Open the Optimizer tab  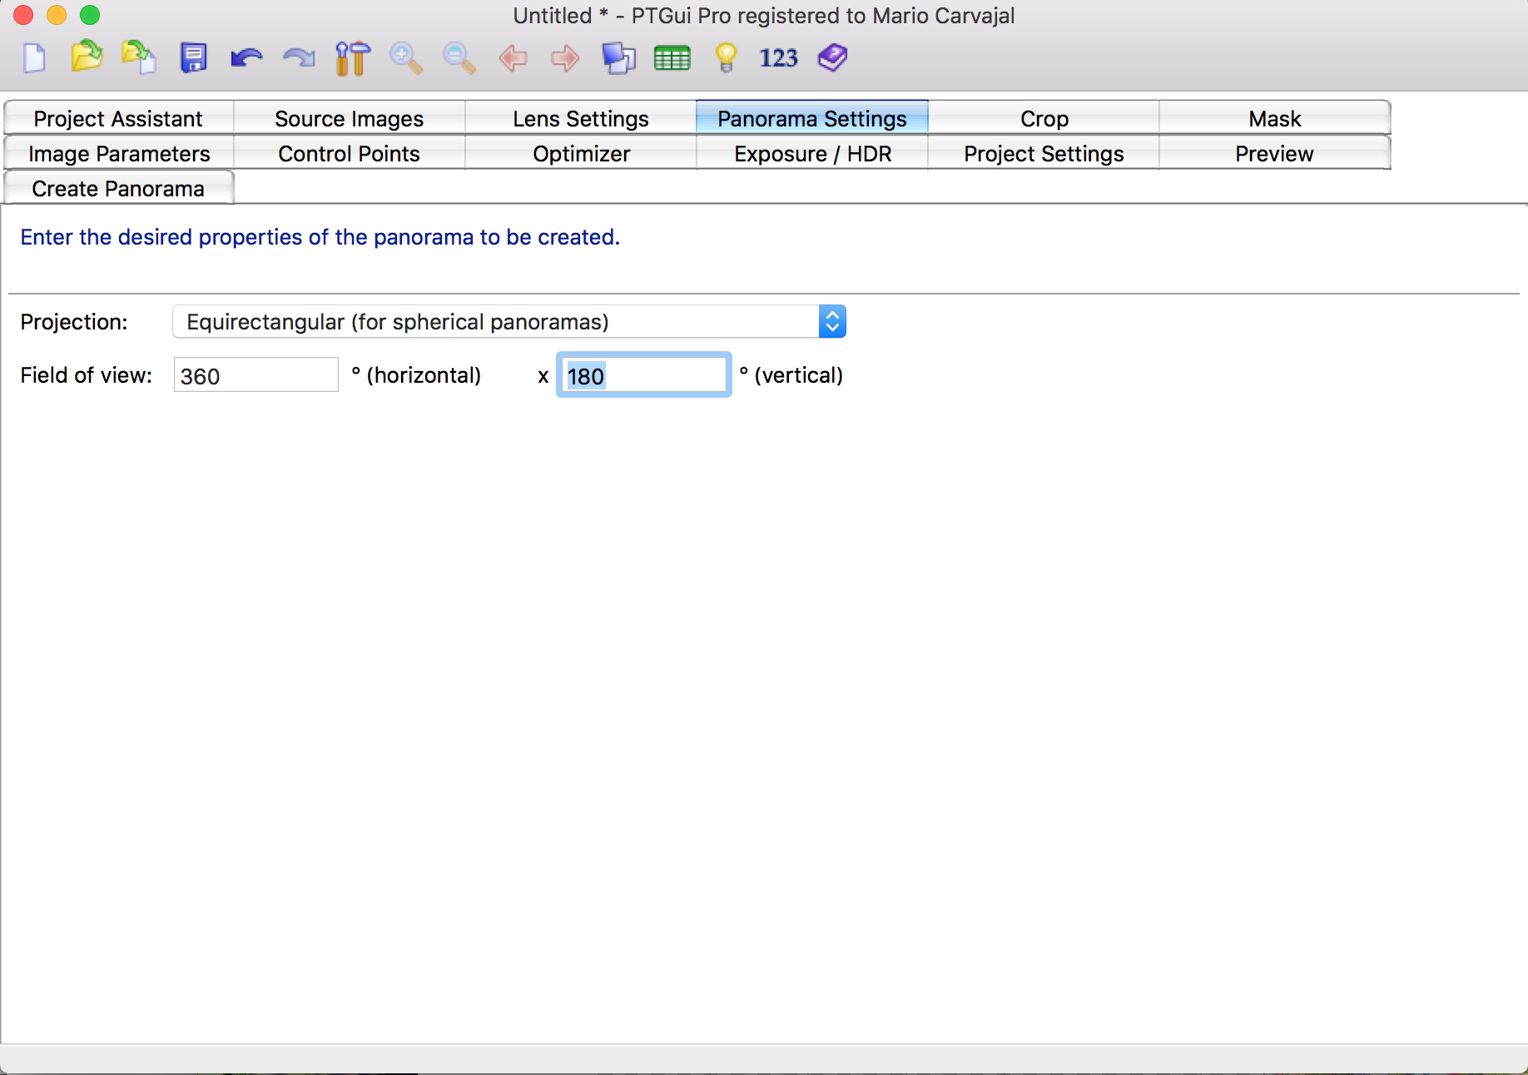(x=580, y=153)
